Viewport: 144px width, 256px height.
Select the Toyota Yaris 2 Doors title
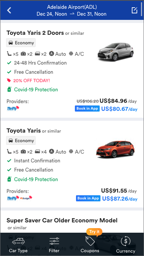coord(35,33)
